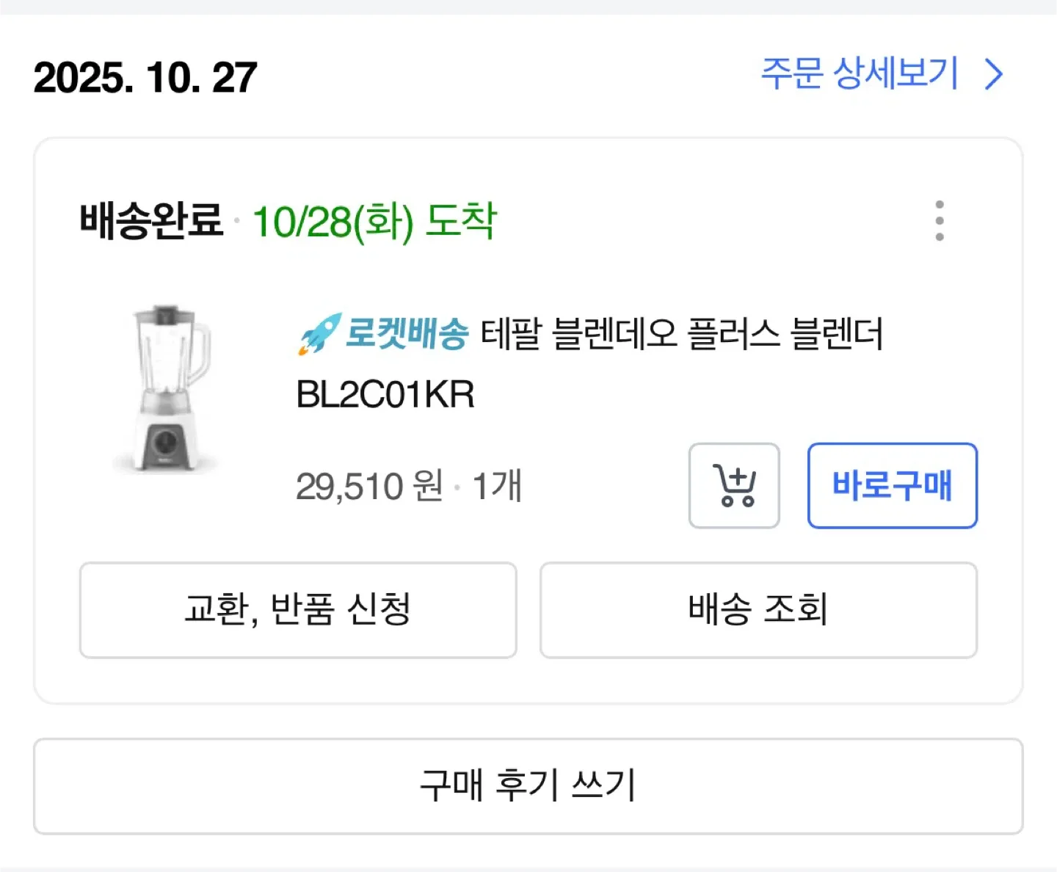Track the shipment with 배송 조회
This screenshot has height=872, width=1057.
[758, 610]
